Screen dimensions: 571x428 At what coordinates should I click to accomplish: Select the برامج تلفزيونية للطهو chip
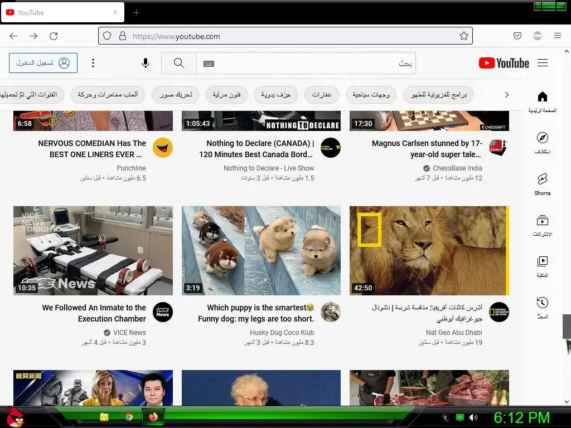click(439, 95)
